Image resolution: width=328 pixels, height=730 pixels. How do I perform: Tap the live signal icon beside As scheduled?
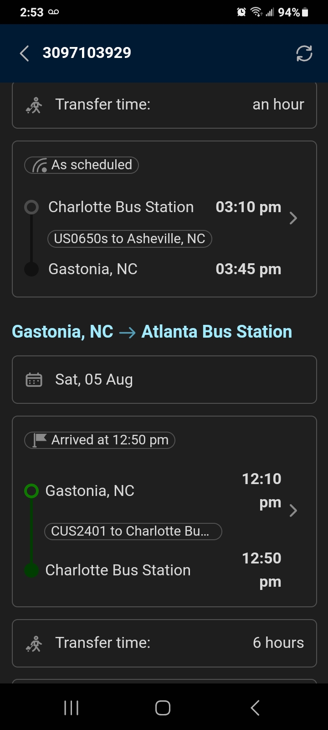[40, 165]
